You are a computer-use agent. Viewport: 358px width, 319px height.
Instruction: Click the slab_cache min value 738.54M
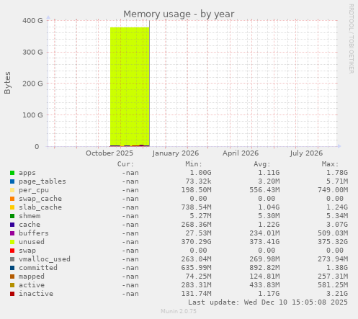coord(196,207)
